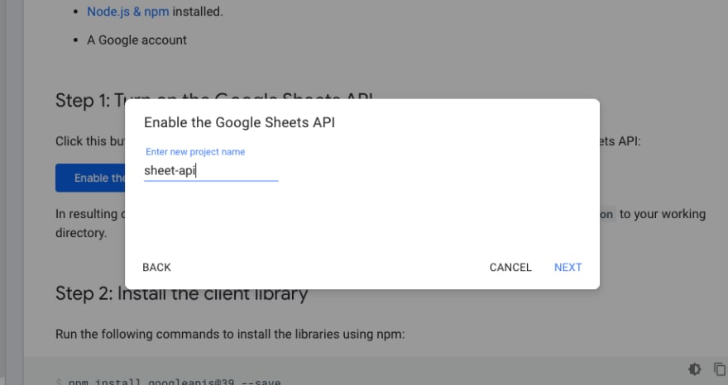728x385 pixels.
Task: Click the blue Enable button behind dialog
Action: click(x=90, y=178)
